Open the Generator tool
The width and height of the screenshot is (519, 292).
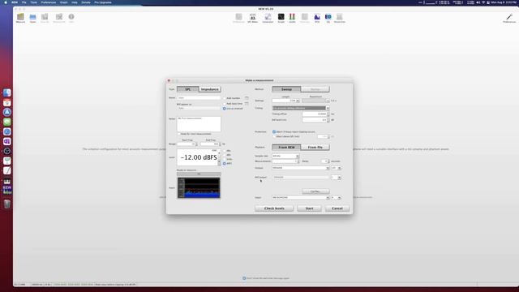(x=268, y=18)
